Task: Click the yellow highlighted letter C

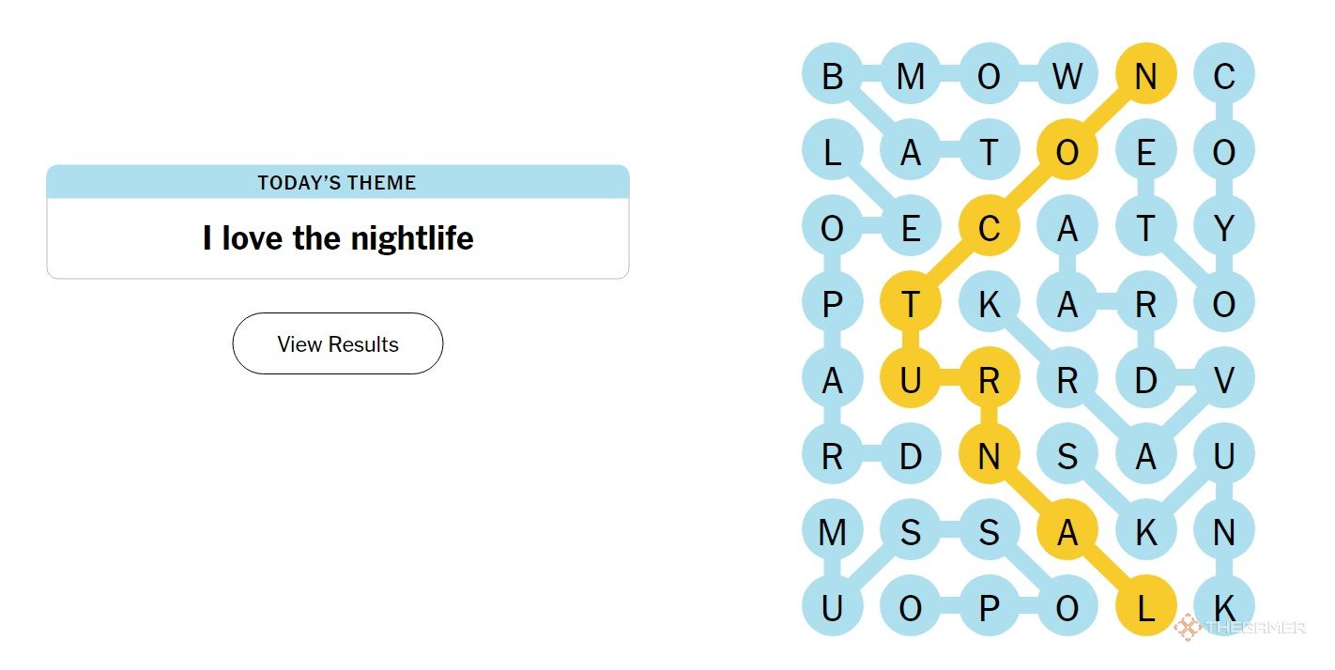Action: pyautogui.click(x=989, y=228)
